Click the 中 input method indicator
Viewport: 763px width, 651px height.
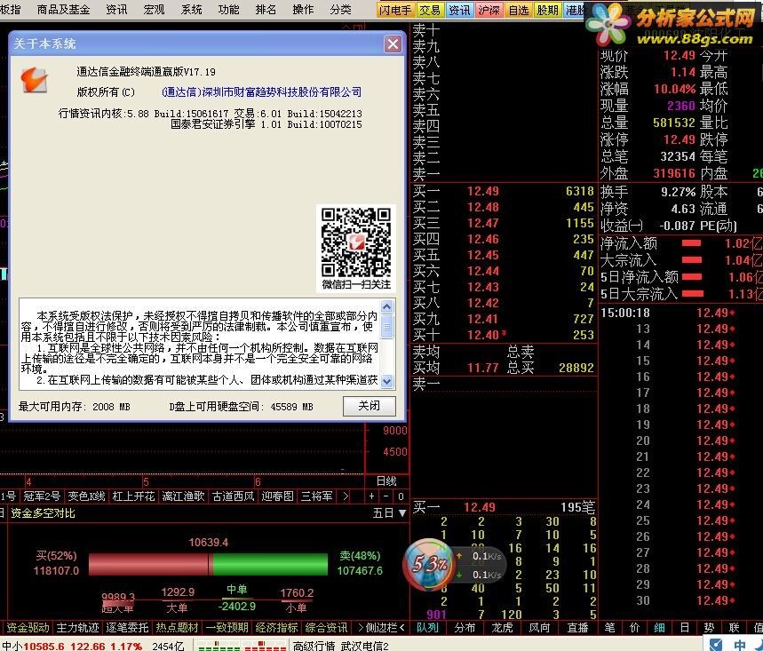(740, 645)
